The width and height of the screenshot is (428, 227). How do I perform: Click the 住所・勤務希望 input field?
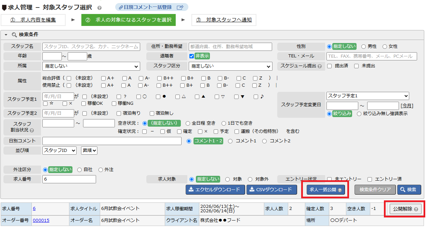(230, 47)
